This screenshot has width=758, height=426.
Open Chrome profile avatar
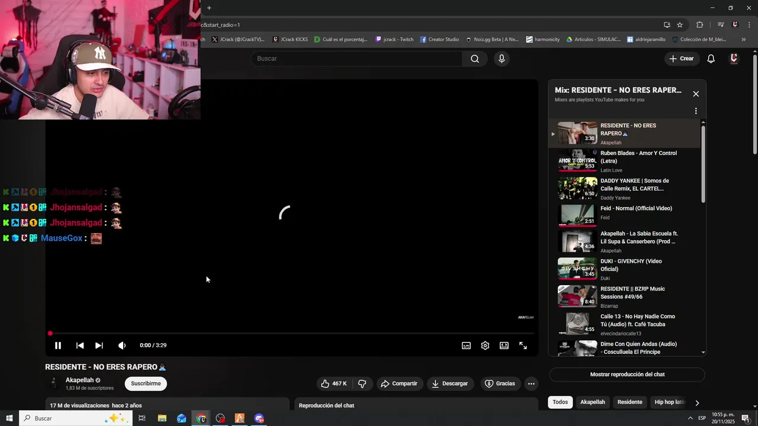coord(735,25)
